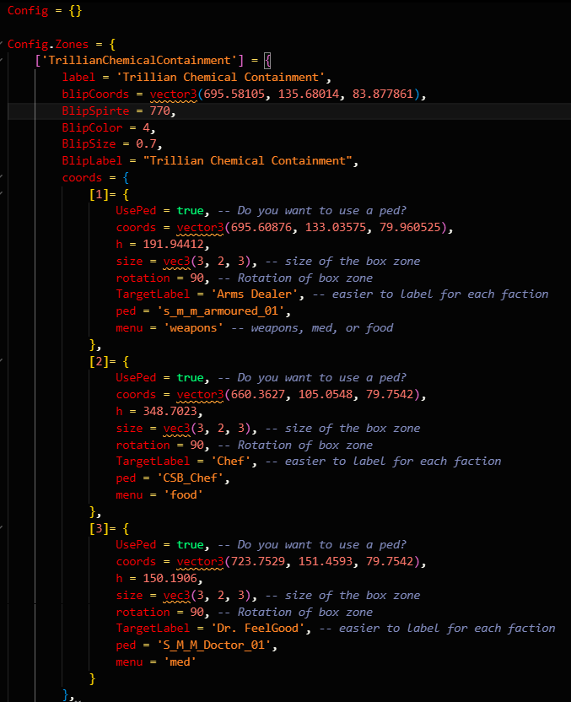The width and height of the screenshot is (571, 702).
Task: Click the 'ped' key before 'S_M_M_Doctor_01'
Action: pos(126,645)
